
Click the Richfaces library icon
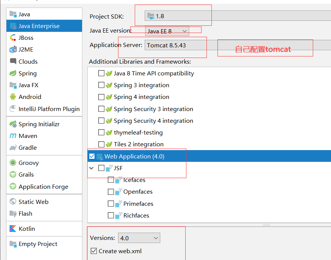click(118, 216)
